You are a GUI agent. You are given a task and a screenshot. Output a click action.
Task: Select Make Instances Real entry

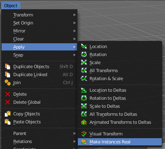tap(120, 142)
